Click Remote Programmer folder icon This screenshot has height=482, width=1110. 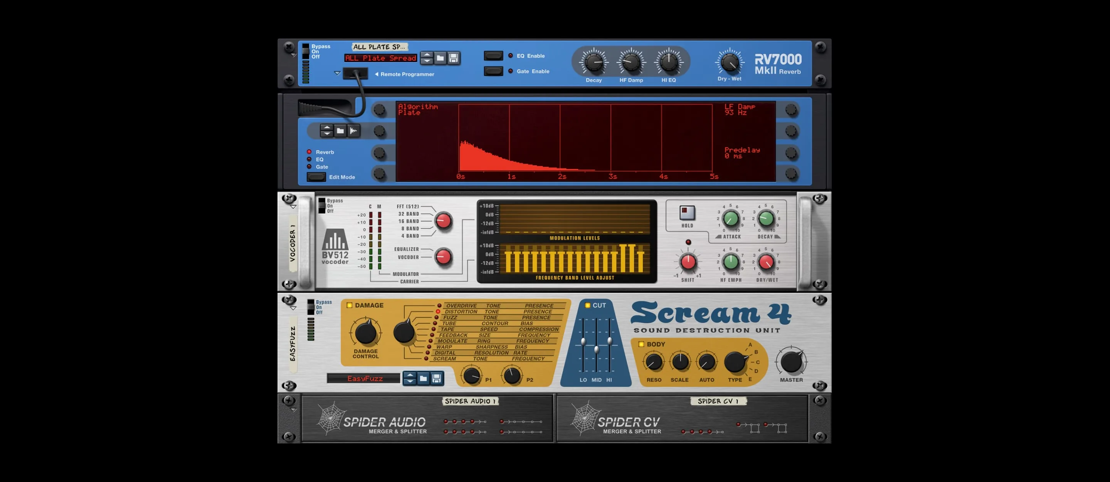[340, 131]
